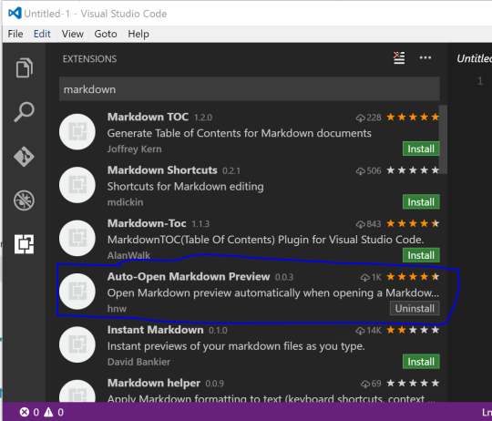Image resolution: width=492 pixels, height=421 pixels.
Task: Click the errors count status bar icon
Action: (x=25, y=412)
